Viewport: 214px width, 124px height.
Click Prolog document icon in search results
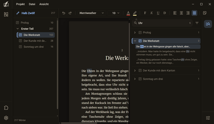(x=140, y=32)
